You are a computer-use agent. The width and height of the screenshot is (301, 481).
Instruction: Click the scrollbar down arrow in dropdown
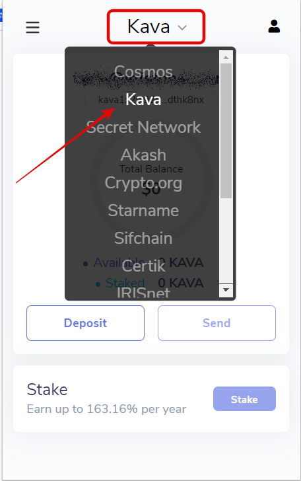click(226, 289)
